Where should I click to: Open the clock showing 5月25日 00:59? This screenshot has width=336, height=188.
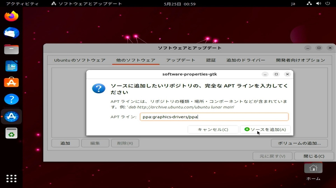[x=180, y=4]
